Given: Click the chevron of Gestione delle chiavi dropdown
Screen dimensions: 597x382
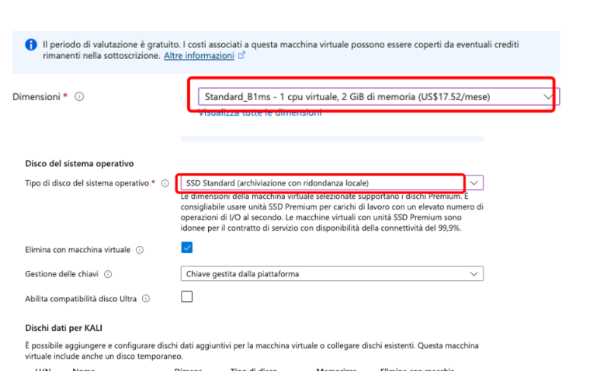Looking at the screenshot, I should [474, 273].
